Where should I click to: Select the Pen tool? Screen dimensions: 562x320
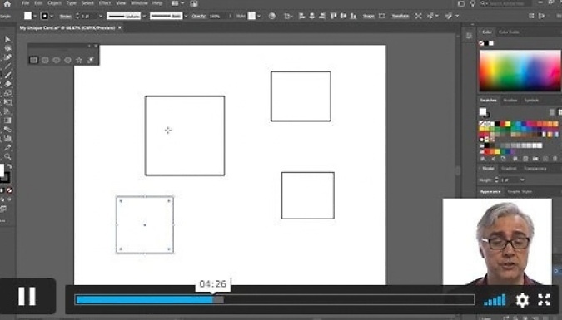coord(7,57)
